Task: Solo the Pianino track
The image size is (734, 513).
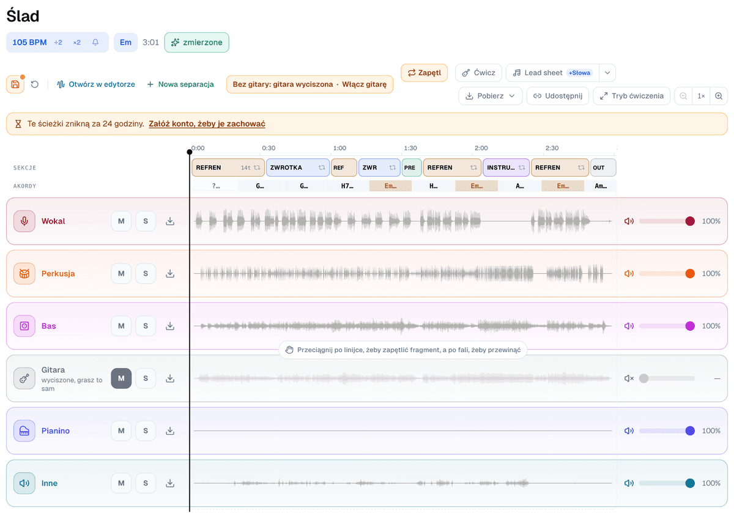Action: 146,431
